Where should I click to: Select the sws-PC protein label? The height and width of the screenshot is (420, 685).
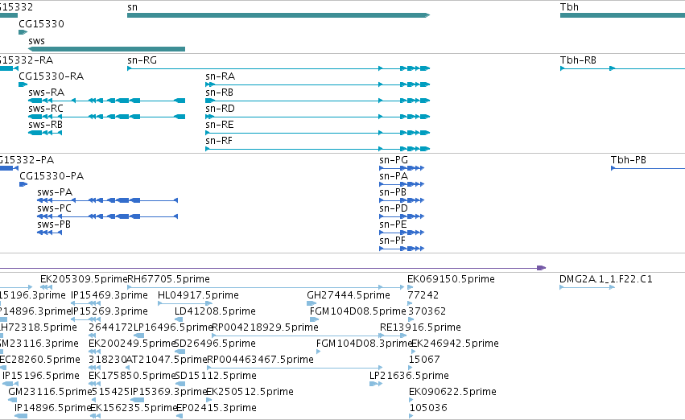click(x=54, y=208)
